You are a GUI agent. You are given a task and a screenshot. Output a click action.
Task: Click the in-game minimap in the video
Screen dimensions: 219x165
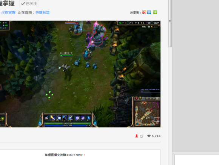(x=147, y=114)
